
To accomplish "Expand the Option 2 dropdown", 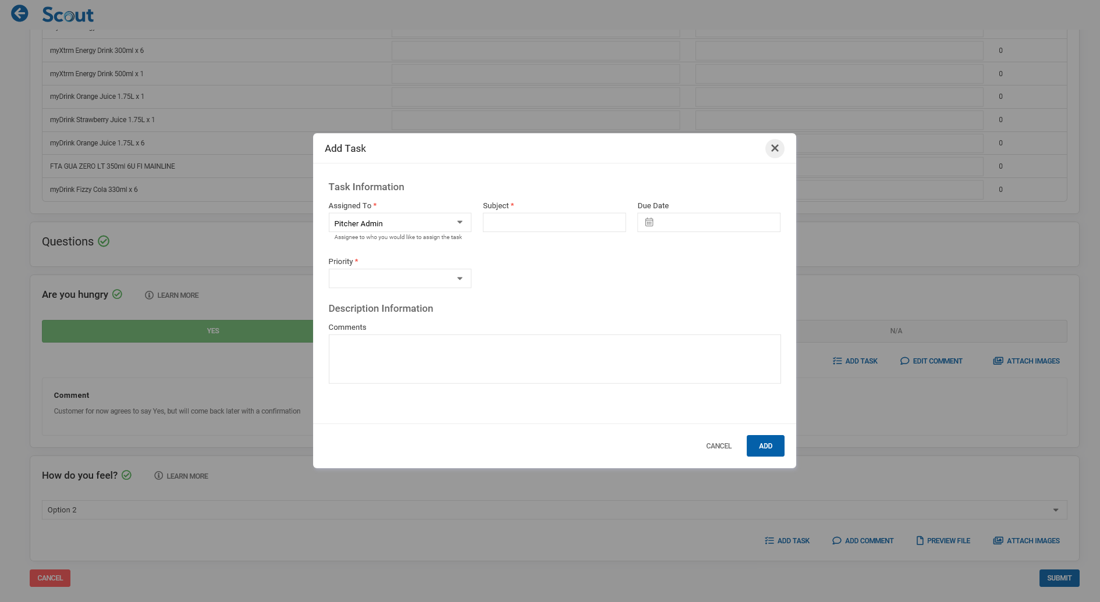I will [1055, 510].
